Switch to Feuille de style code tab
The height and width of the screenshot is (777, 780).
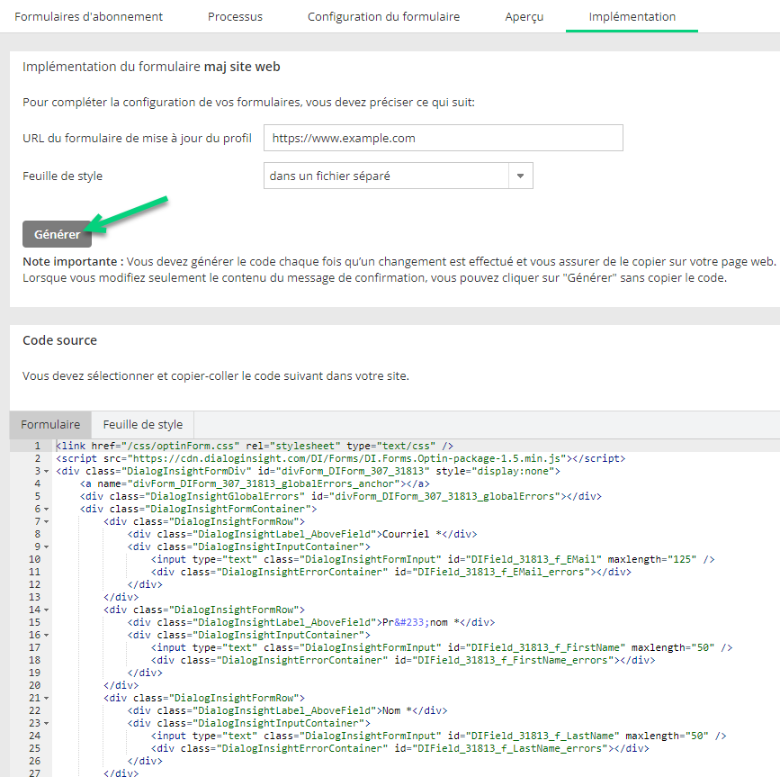tap(143, 425)
